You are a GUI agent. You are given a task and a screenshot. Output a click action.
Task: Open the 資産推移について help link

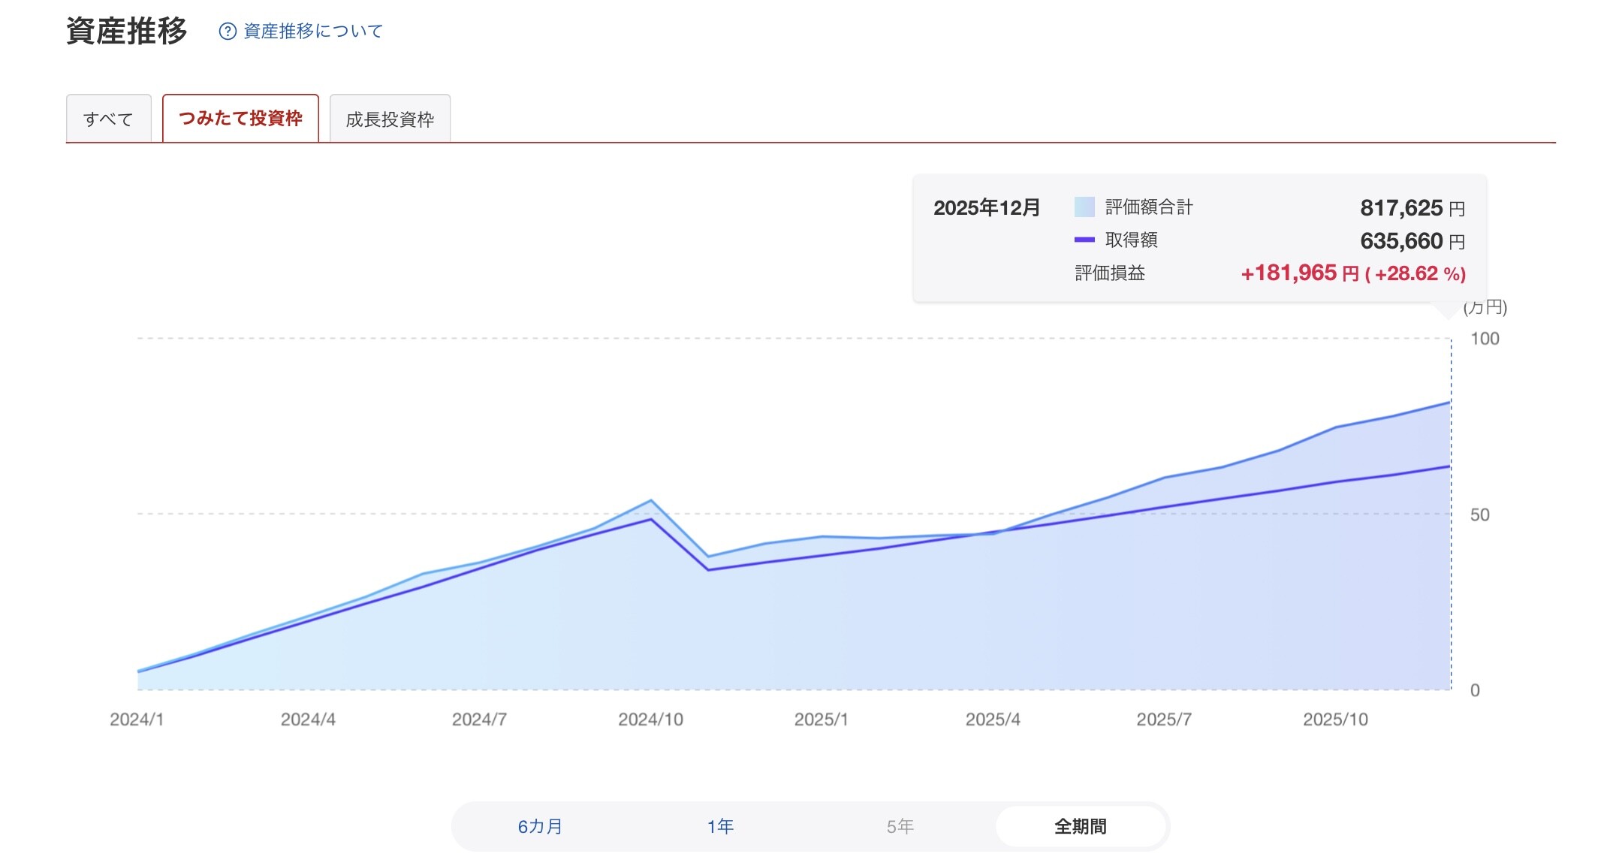(x=313, y=32)
